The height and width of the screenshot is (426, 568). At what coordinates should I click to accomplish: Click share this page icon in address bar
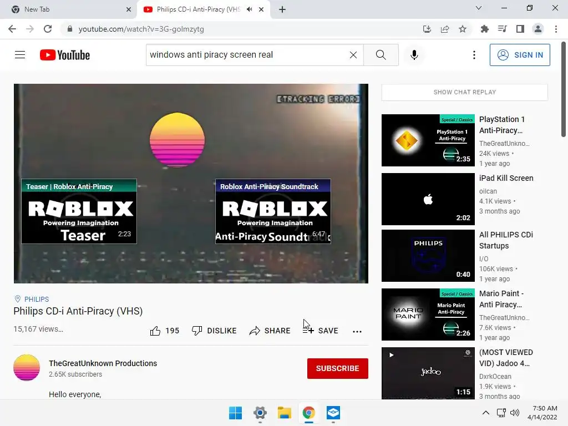(445, 29)
